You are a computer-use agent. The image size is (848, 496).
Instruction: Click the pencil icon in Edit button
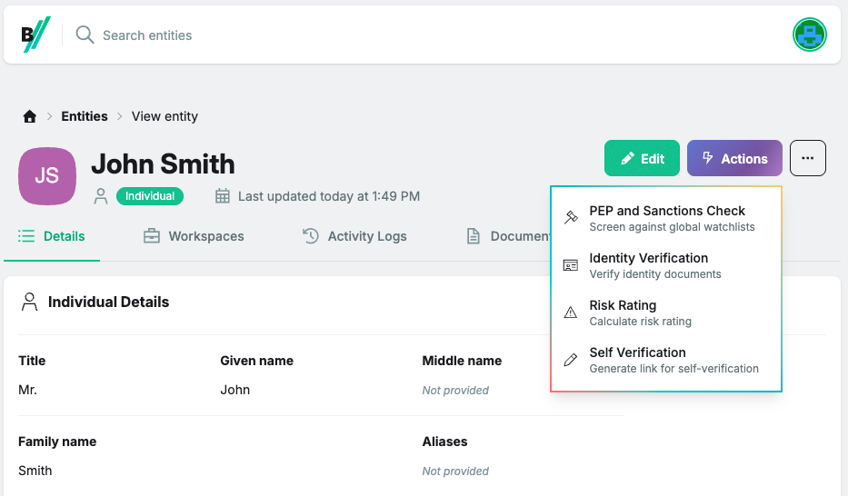tap(627, 158)
